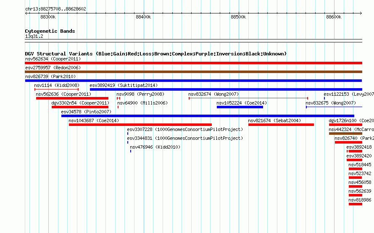Click the 88600k ruler tick label
This screenshot has width=374, height=233.
[334, 17]
